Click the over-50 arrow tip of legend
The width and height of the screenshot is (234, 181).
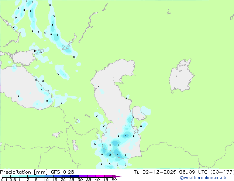[x=117, y=176]
